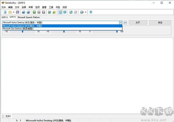Select the SAPI 5 tab
Image resolution: width=174 pixels, height=122 pixels.
(12, 17)
